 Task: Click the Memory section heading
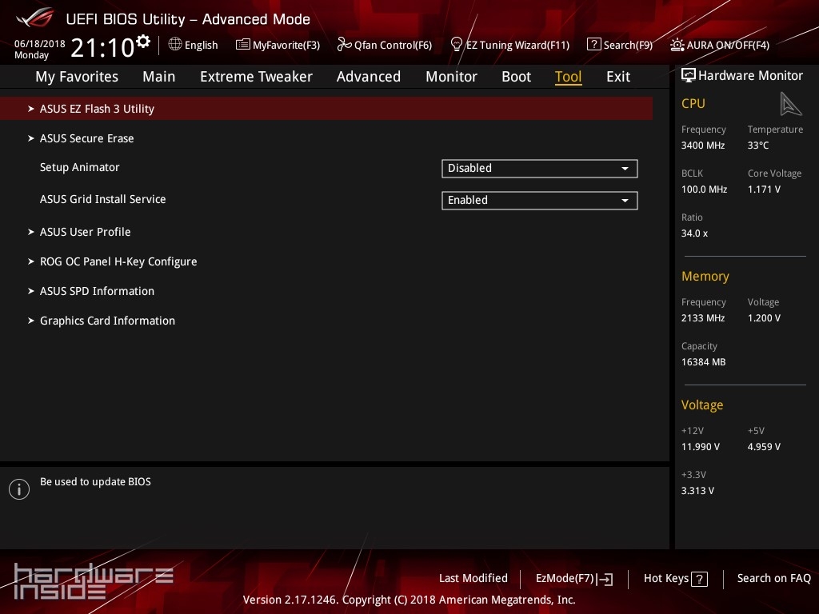coord(705,276)
